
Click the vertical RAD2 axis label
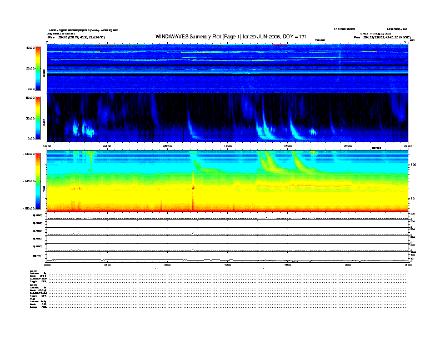point(44,73)
